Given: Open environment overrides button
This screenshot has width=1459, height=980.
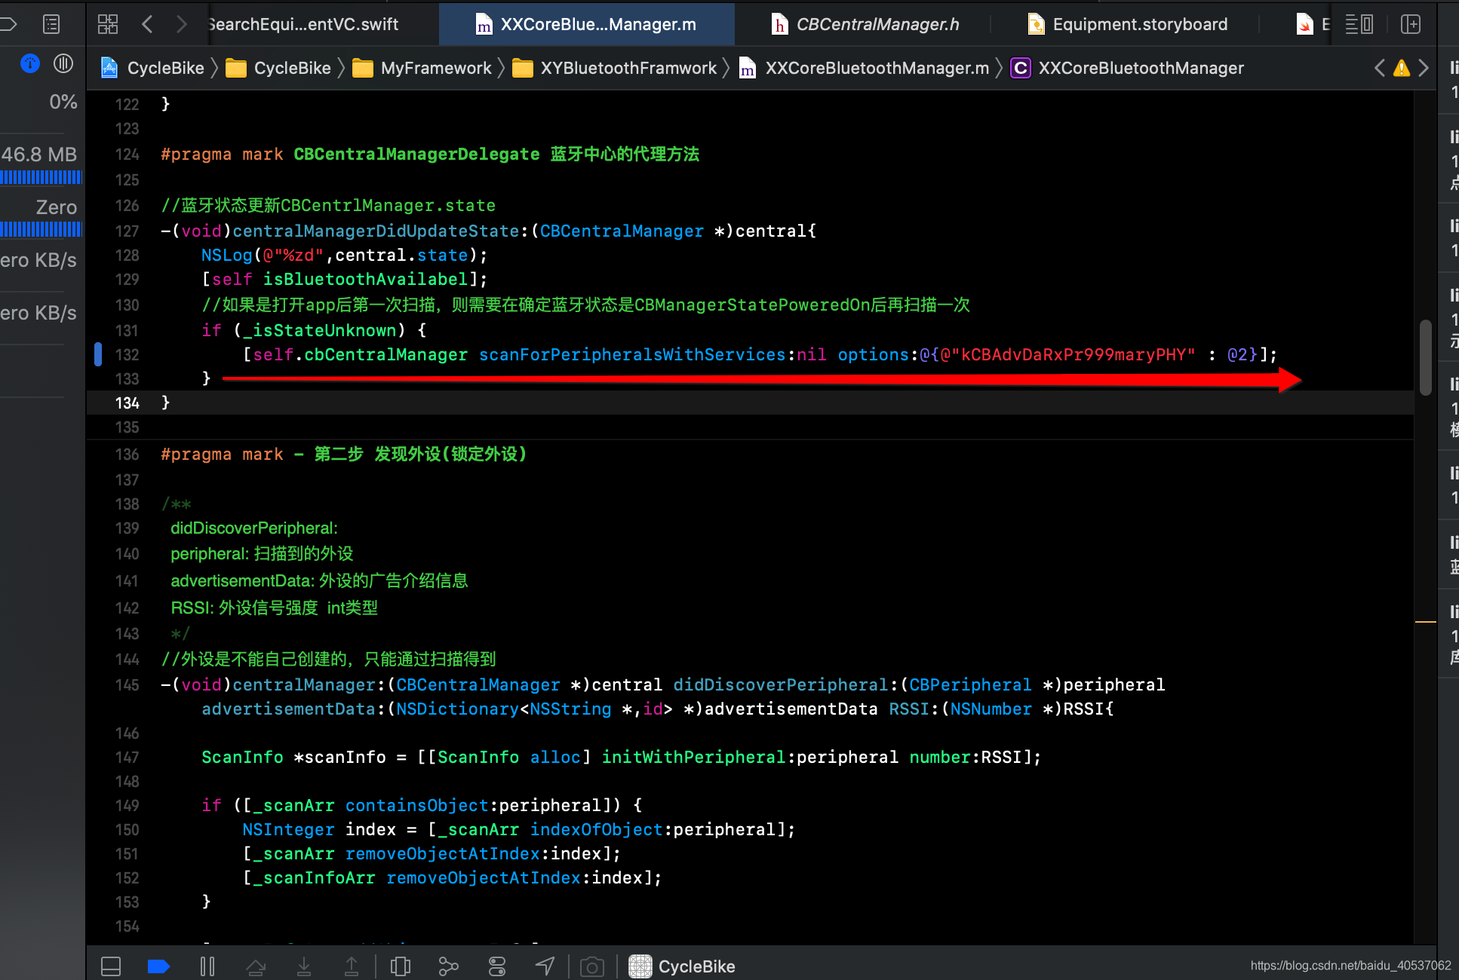Looking at the screenshot, I should [497, 966].
